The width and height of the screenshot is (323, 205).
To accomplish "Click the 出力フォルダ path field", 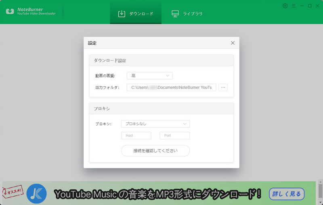I will point(171,87).
